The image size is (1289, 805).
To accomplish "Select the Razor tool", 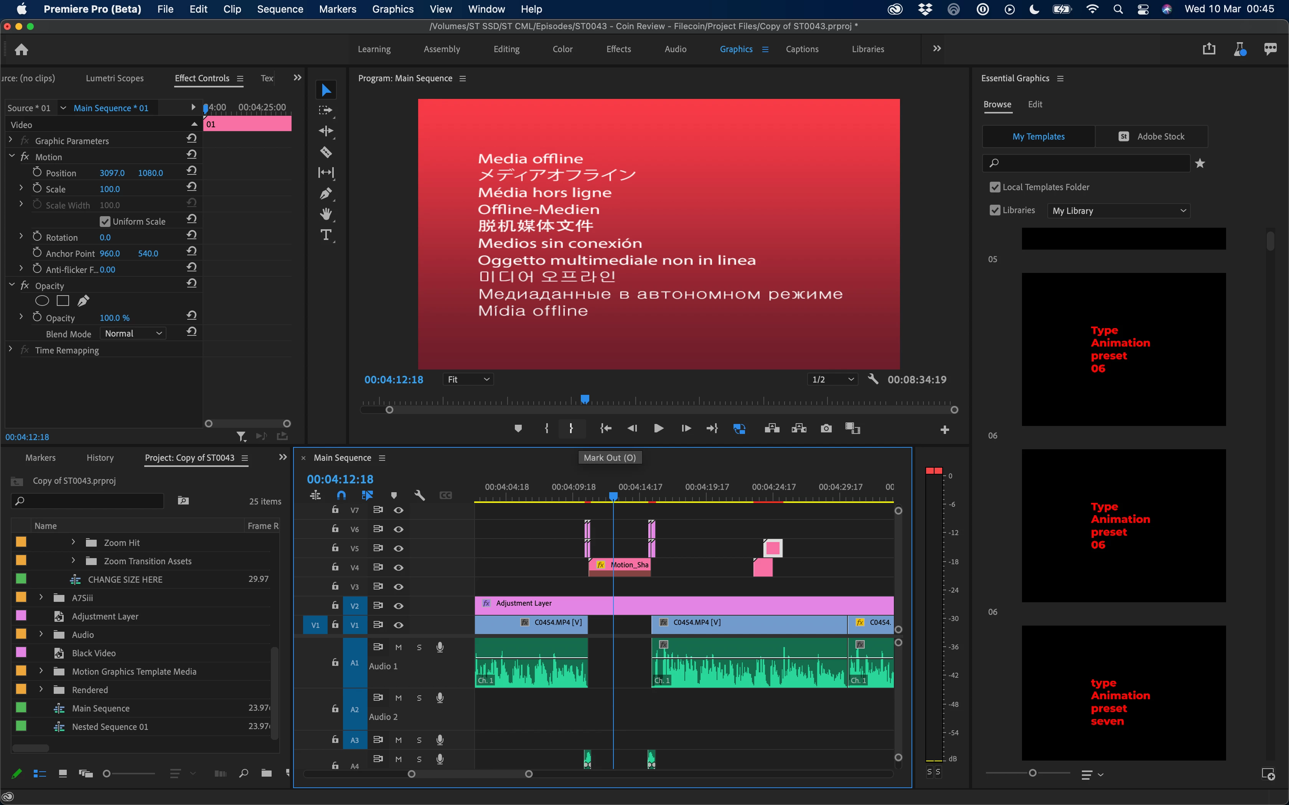I will point(326,152).
